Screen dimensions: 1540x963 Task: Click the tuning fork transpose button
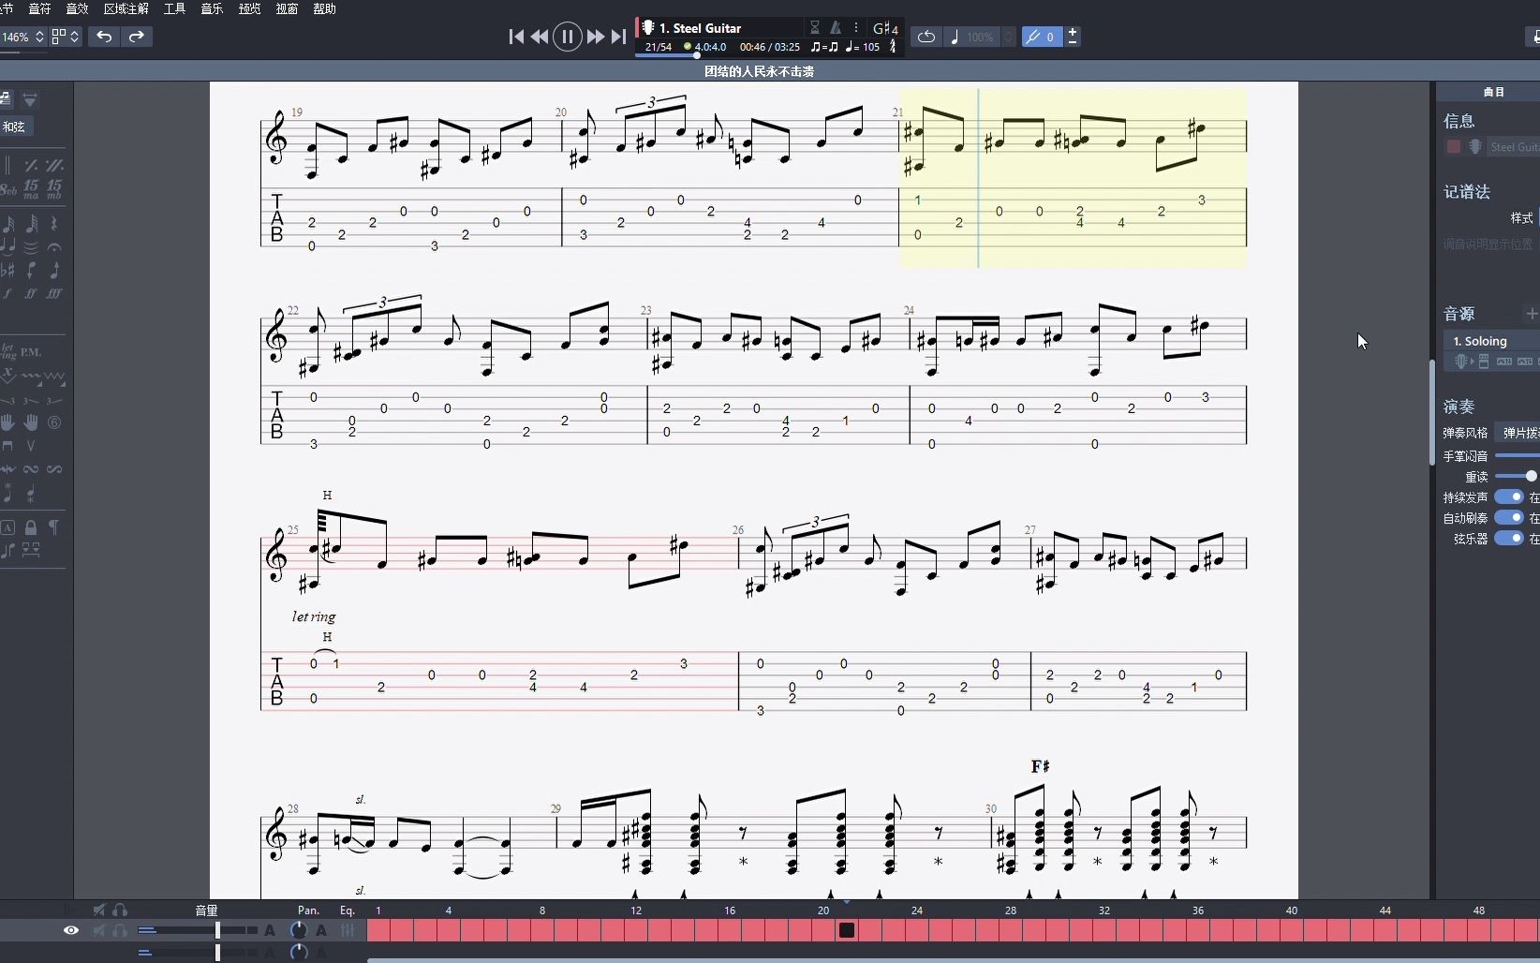tap(1042, 37)
